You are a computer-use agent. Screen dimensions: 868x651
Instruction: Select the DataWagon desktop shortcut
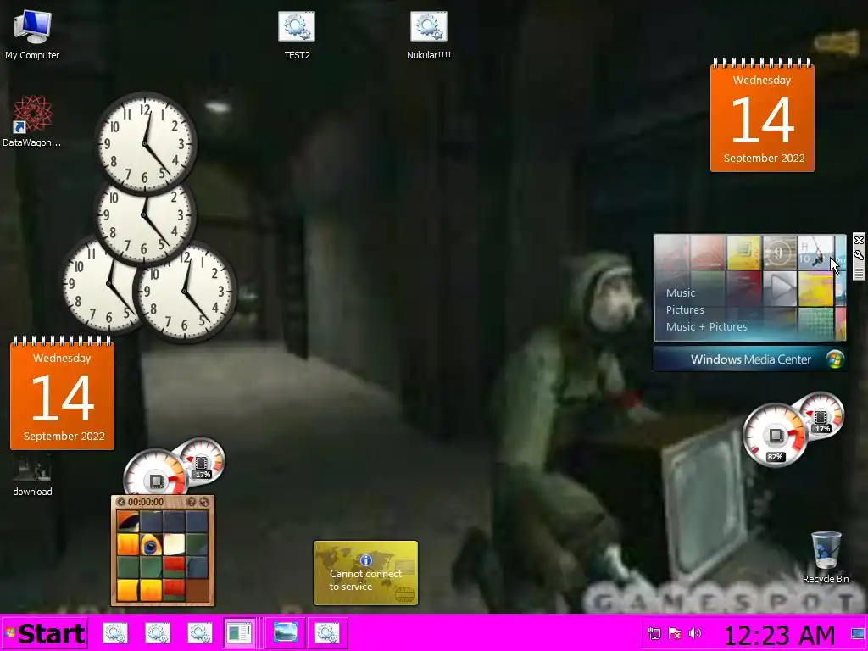coord(31,121)
